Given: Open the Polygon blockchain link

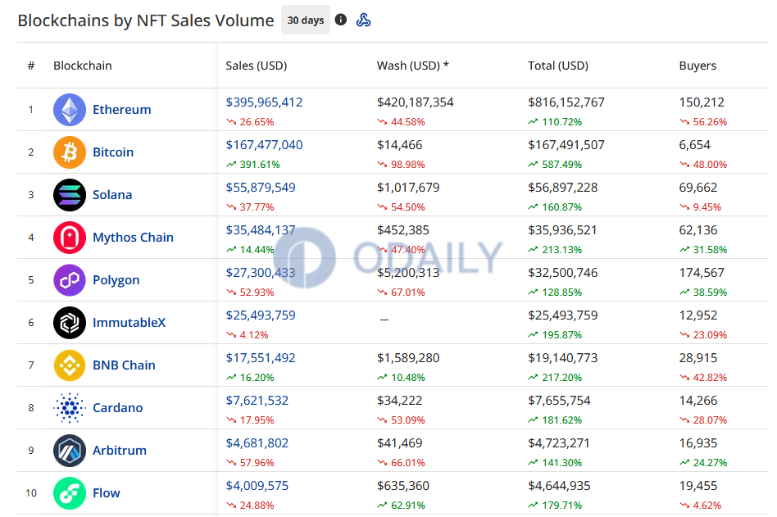Looking at the screenshot, I should click(116, 280).
